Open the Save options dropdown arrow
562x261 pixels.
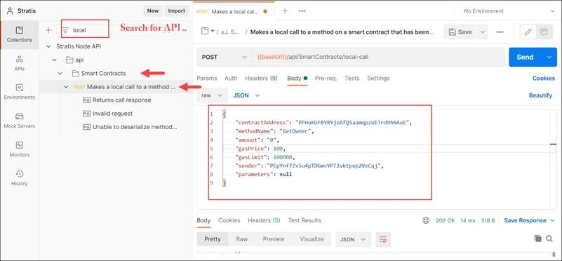pos(483,32)
